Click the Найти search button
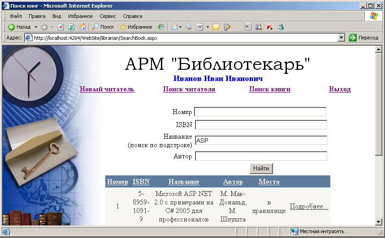 click(x=261, y=169)
